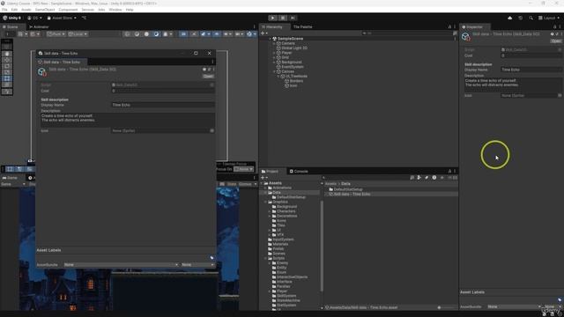Open the GameObject menu
Screen dimensions: 564x317
(45, 10)
